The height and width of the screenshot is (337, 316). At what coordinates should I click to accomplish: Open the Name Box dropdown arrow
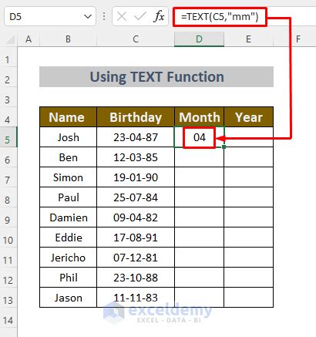coord(88,17)
